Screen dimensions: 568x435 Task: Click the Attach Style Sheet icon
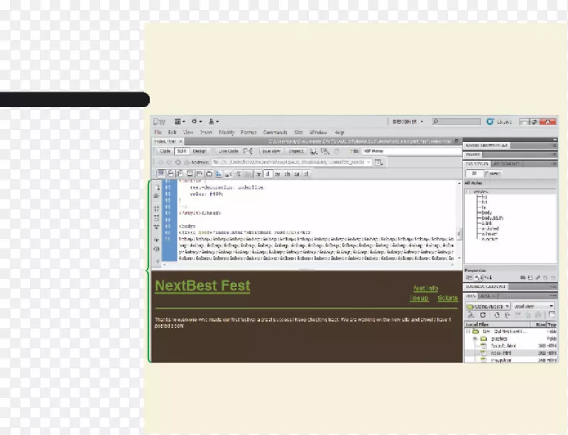pyautogui.click(x=523, y=277)
